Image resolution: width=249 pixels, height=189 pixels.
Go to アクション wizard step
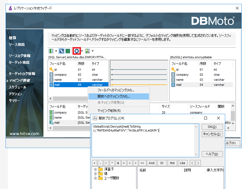point(15,94)
